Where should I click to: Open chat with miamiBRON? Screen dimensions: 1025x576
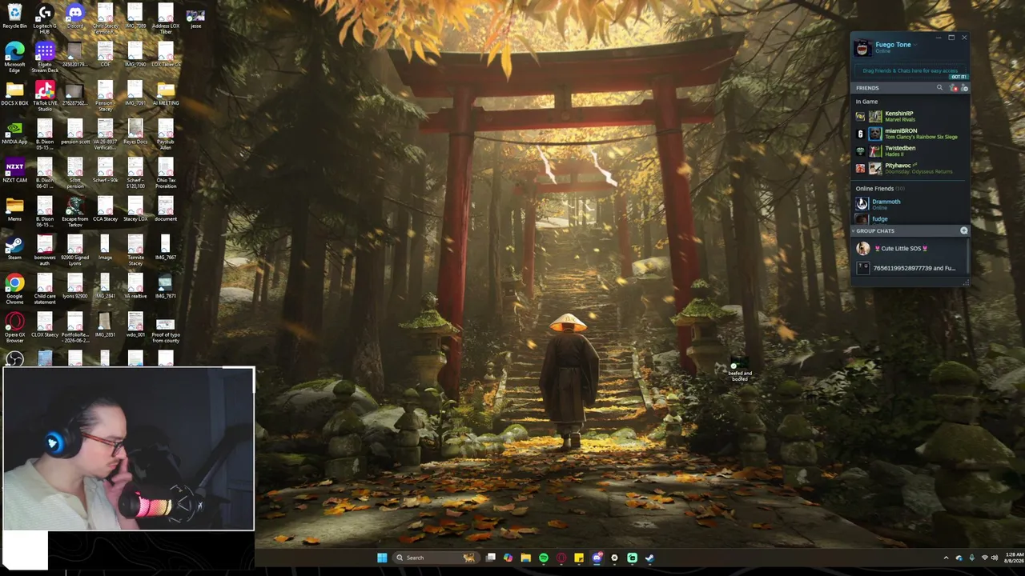point(910,134)
